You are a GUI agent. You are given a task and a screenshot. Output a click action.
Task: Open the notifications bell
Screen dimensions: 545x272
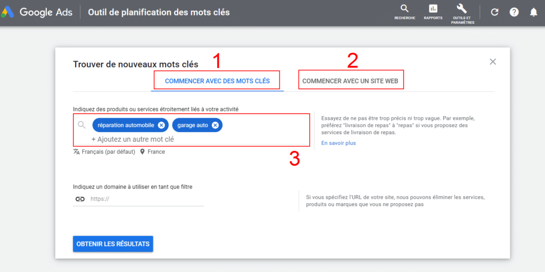(533, 12)
